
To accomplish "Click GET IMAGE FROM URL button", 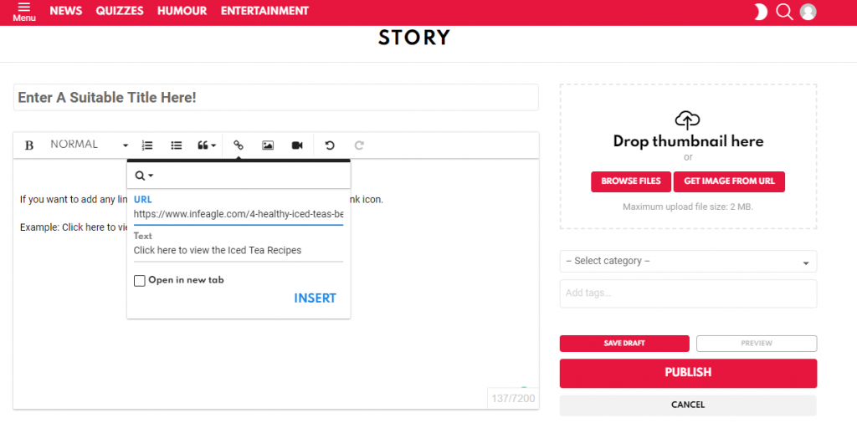I will 729,181.
